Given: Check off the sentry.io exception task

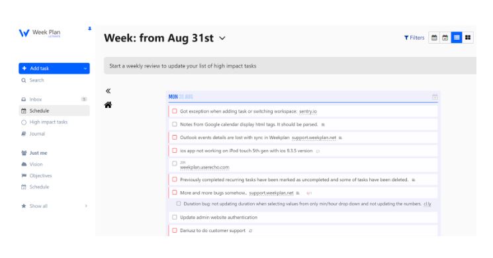Looking at the screenshot, I should (175, 111).
